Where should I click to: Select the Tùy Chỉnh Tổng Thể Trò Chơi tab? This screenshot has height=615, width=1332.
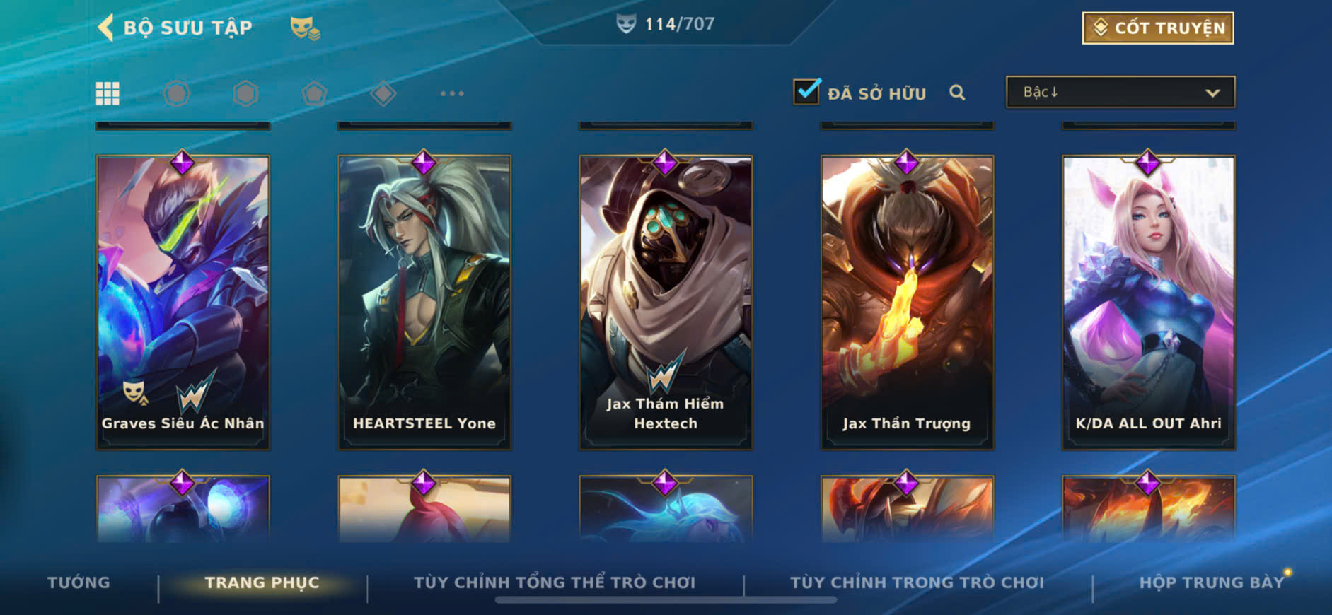pos(555,582)
